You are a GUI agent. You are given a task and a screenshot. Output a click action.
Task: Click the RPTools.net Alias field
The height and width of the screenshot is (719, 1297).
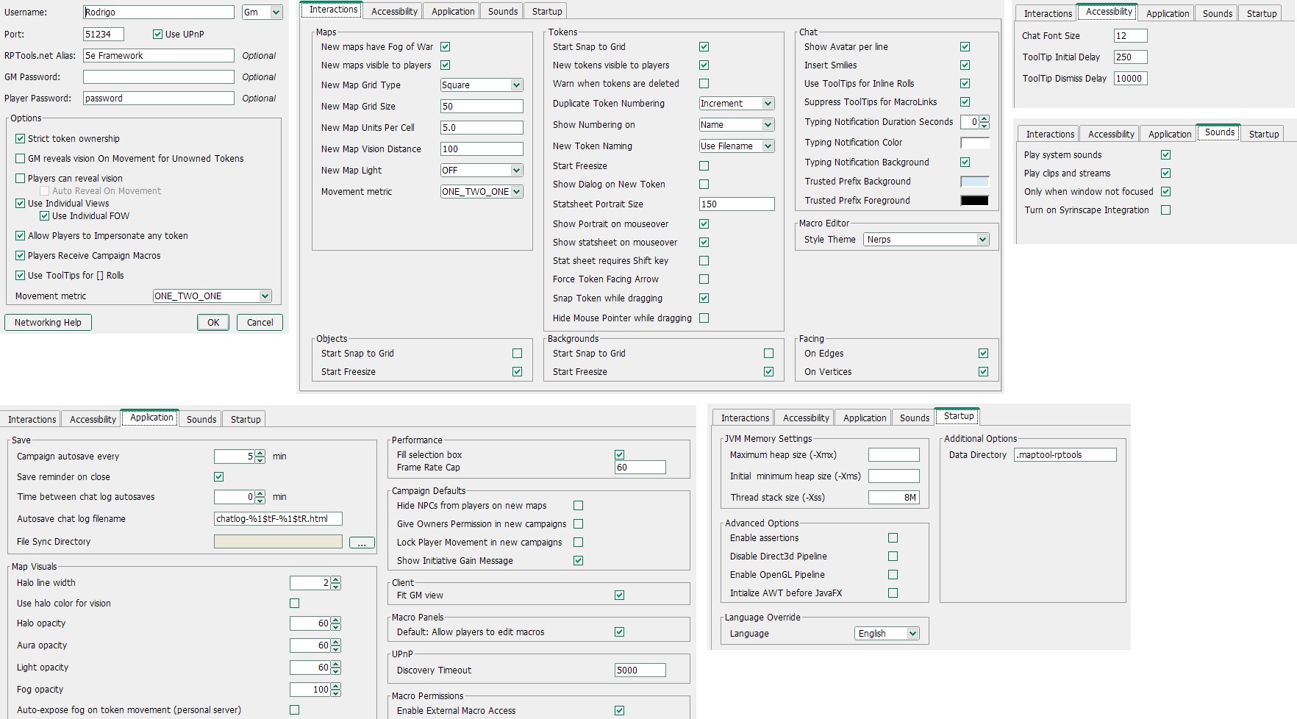point(159,56)
